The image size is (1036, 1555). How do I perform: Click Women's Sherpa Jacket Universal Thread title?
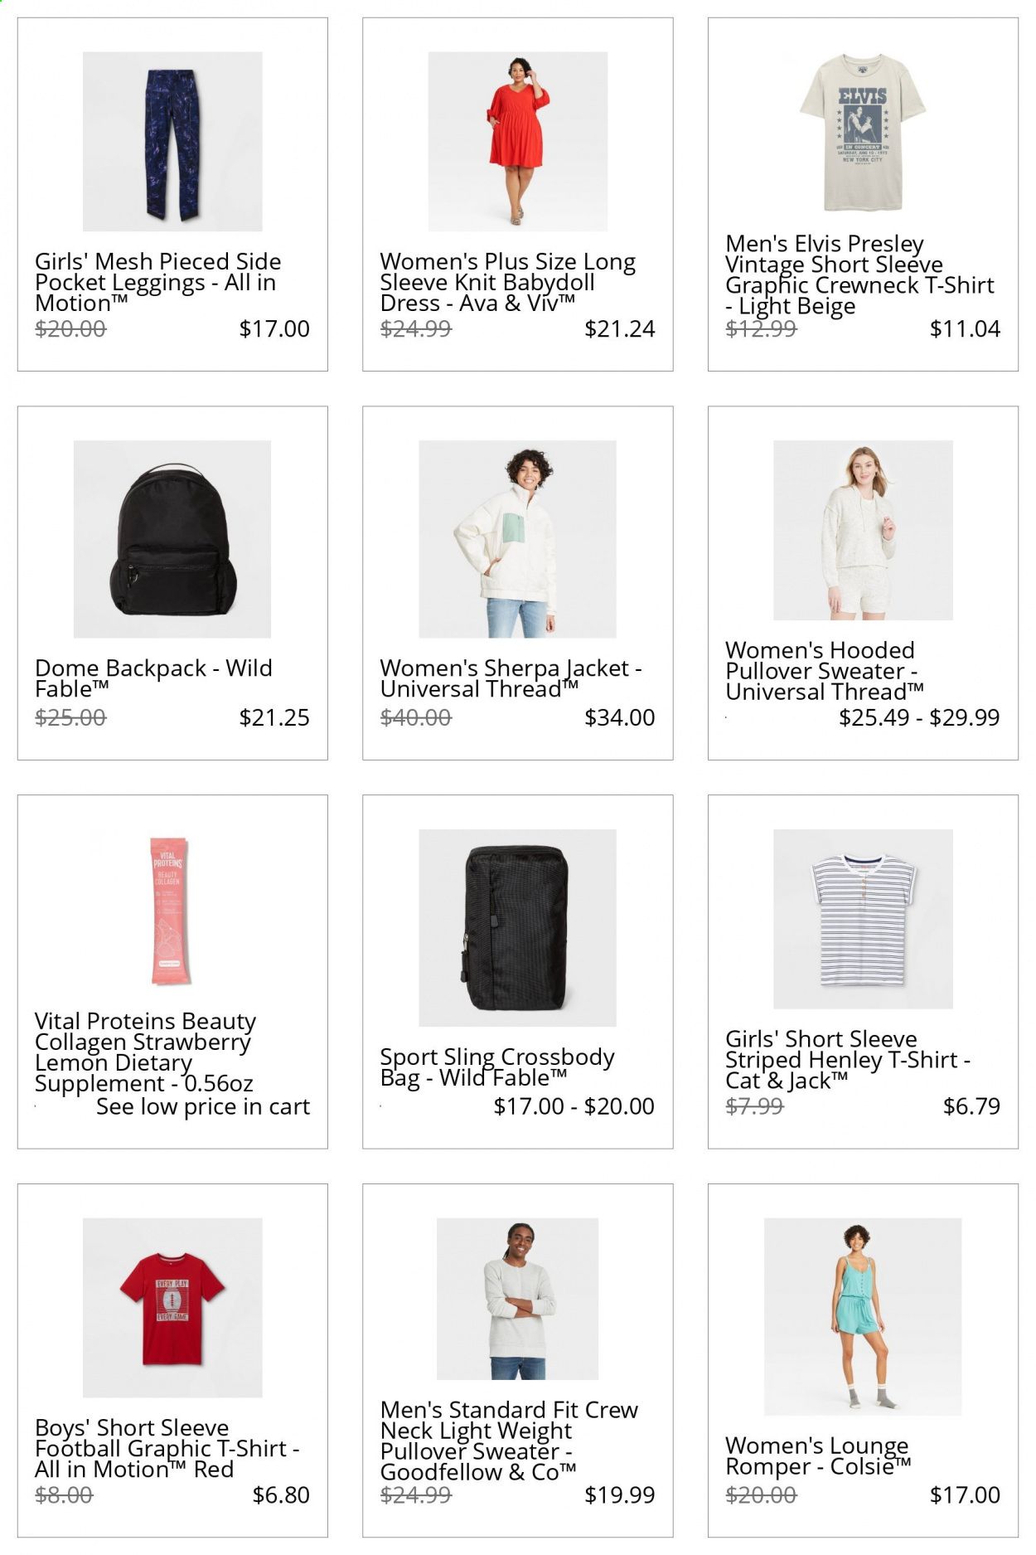pos(511,678)
